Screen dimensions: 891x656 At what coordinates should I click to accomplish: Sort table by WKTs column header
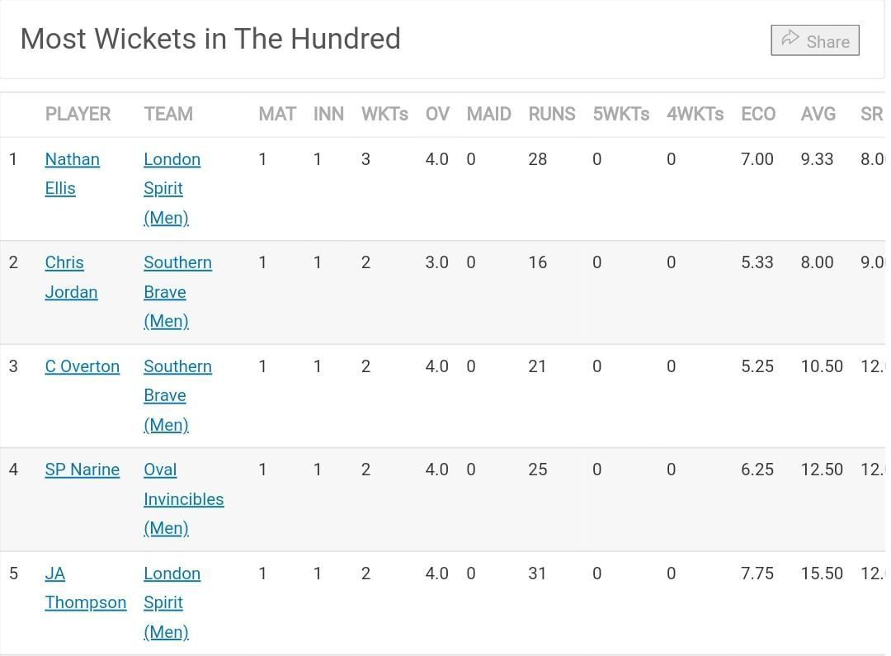(x=384, y=114)
